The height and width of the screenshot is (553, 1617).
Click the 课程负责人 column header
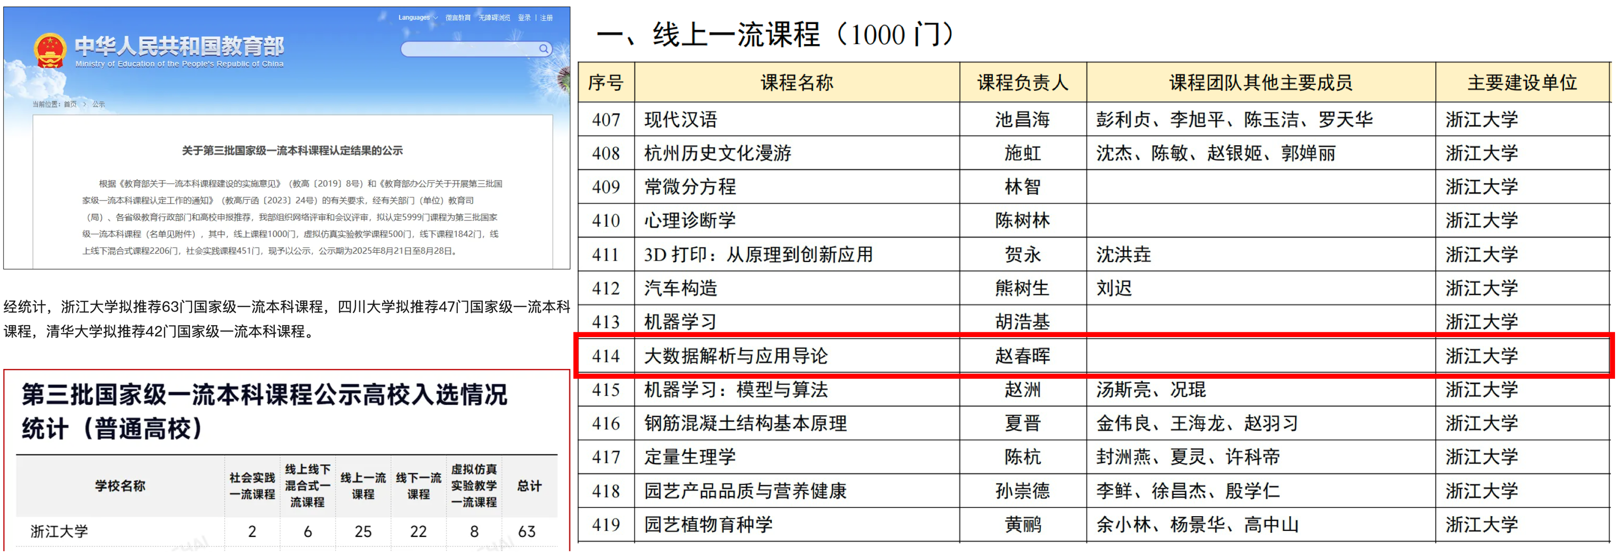point(1023,82)
